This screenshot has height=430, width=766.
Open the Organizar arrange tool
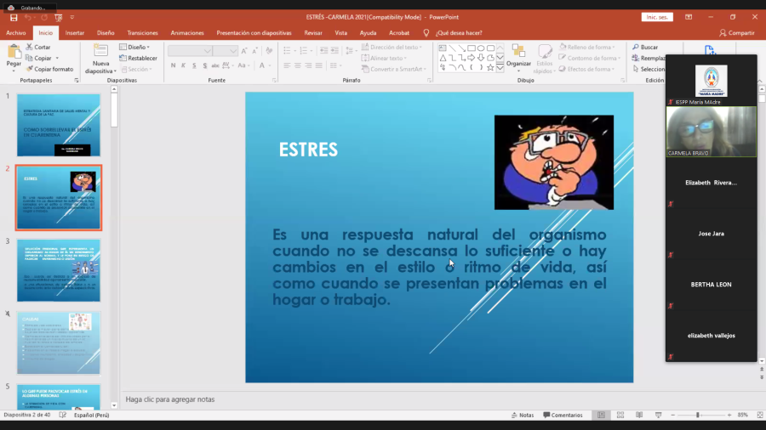tap(518, 54)
